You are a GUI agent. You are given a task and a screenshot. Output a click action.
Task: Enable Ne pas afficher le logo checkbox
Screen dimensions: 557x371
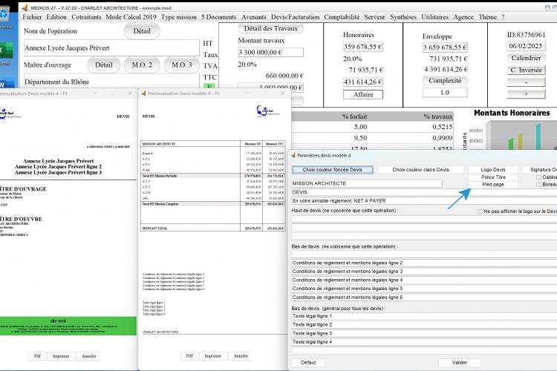[480, 211]
